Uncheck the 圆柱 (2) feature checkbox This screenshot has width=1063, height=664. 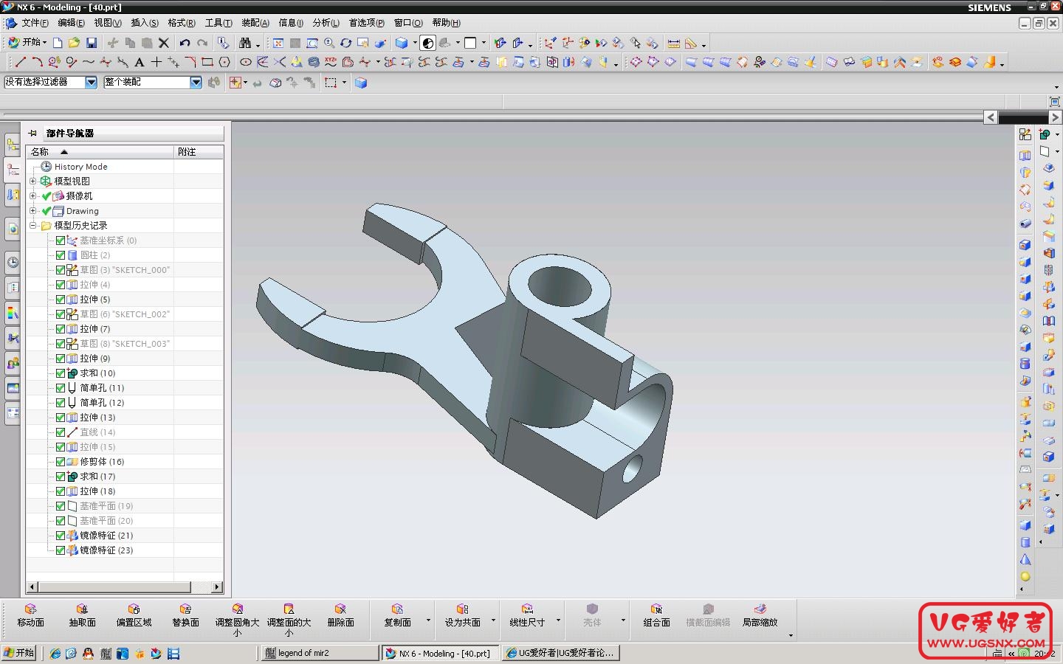tap(61, 255)
